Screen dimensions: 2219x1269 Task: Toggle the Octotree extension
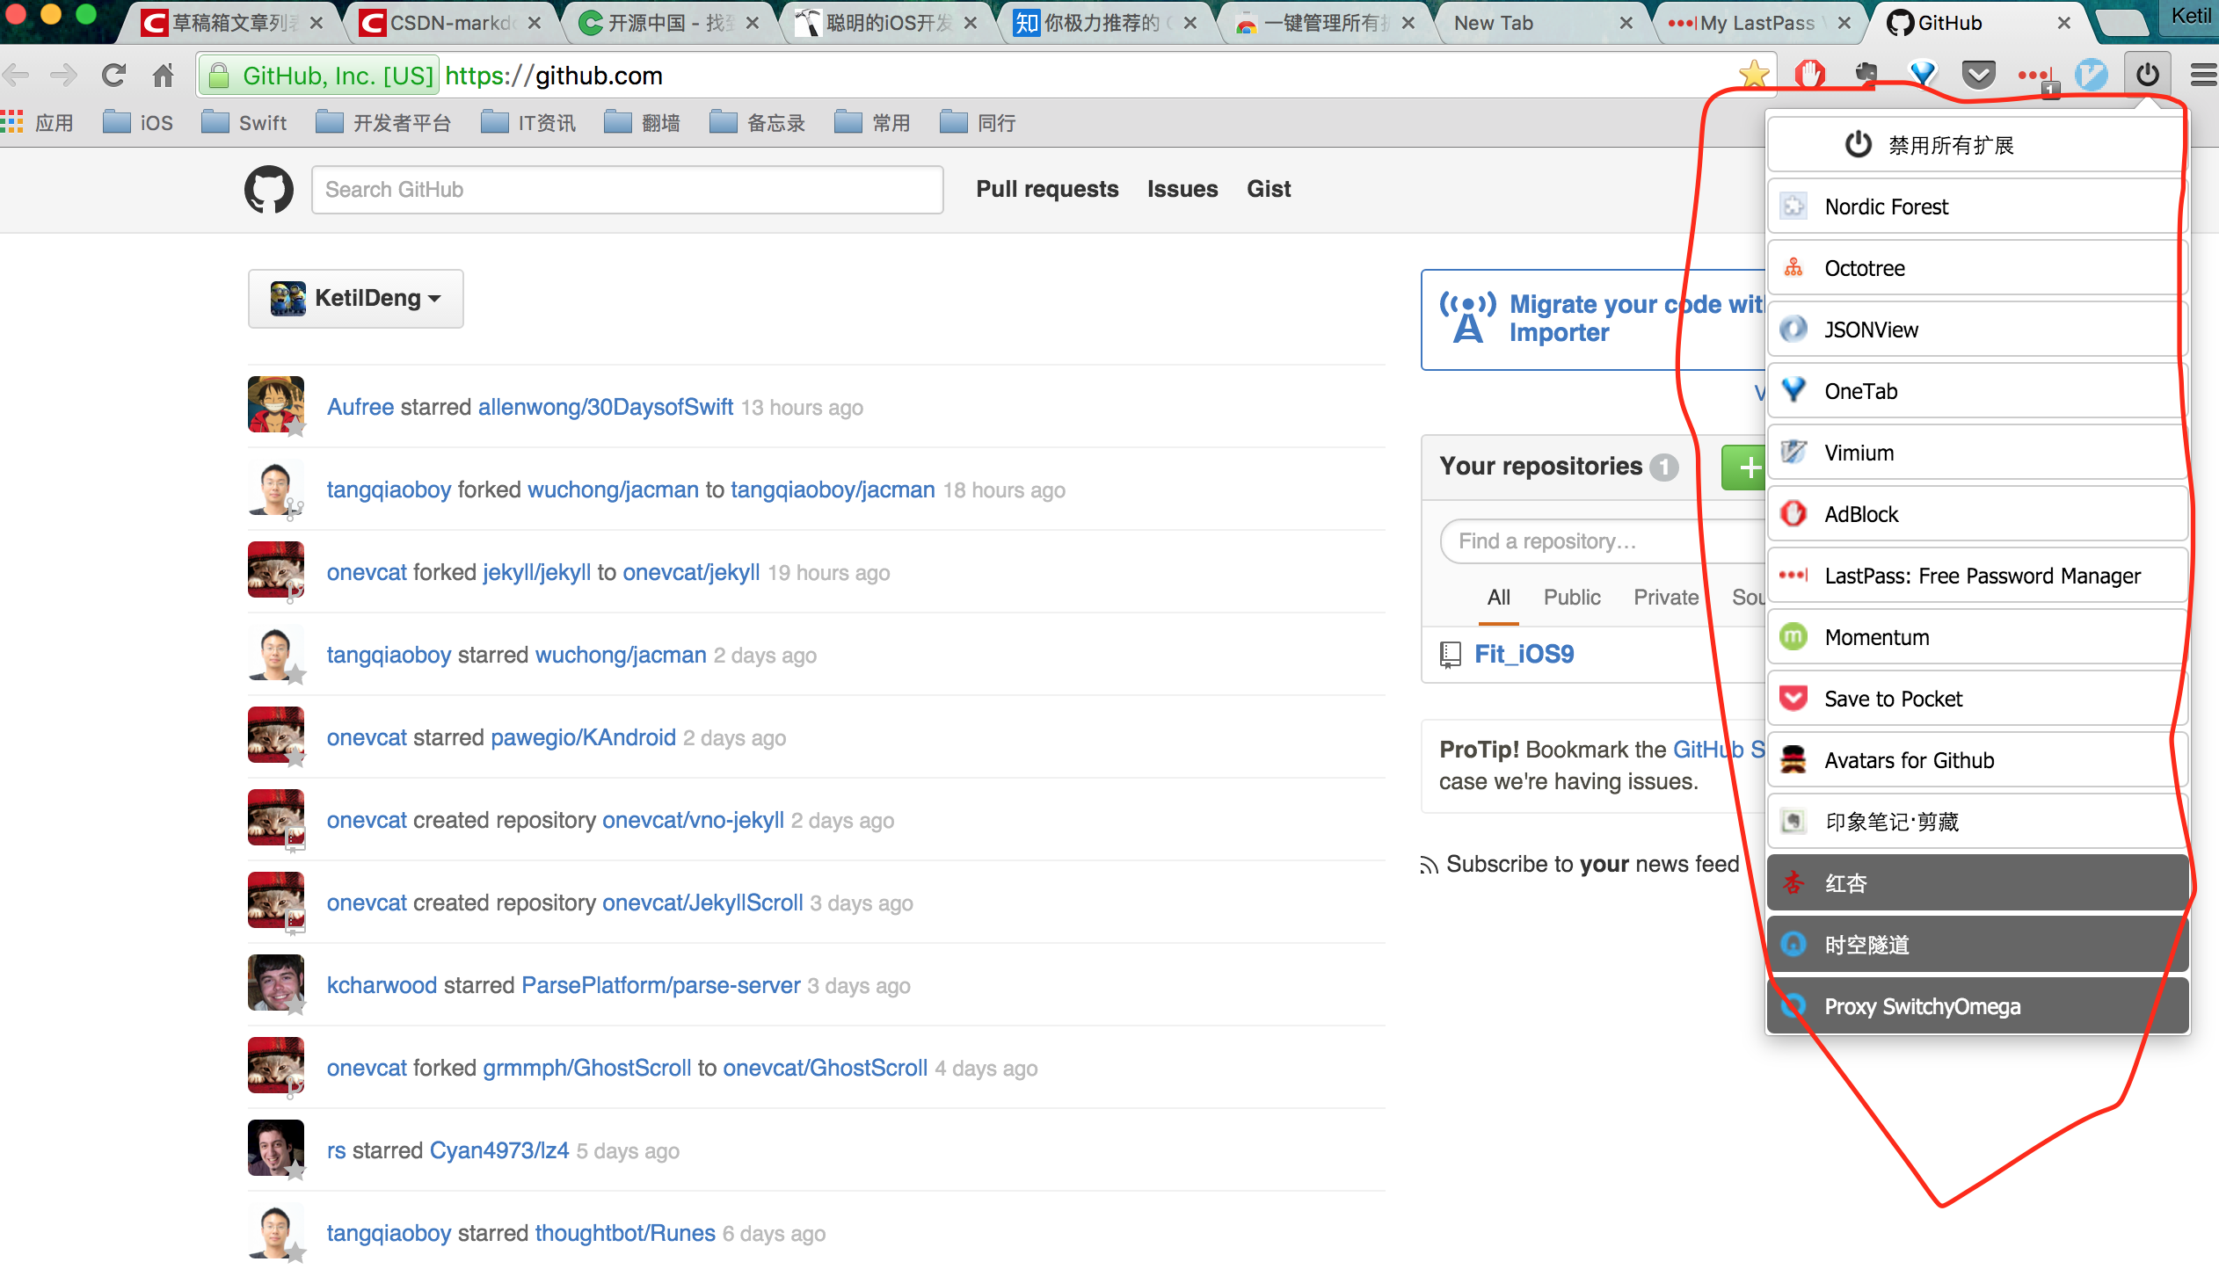pyautogui.click(x=1976, y=268)
